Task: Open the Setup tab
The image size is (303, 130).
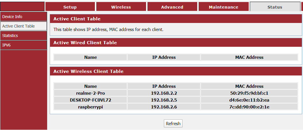Action: pos(70,7)
